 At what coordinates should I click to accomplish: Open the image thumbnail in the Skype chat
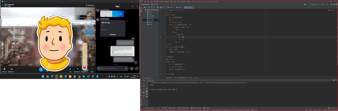(112, 14)
